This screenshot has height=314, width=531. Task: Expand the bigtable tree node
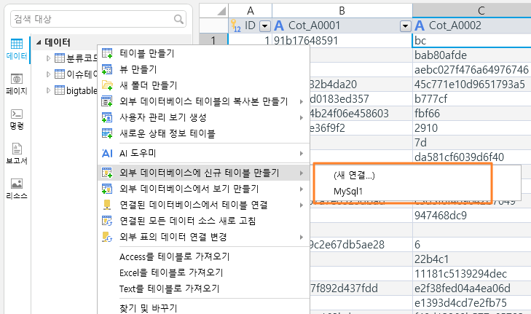click(48, 90)
